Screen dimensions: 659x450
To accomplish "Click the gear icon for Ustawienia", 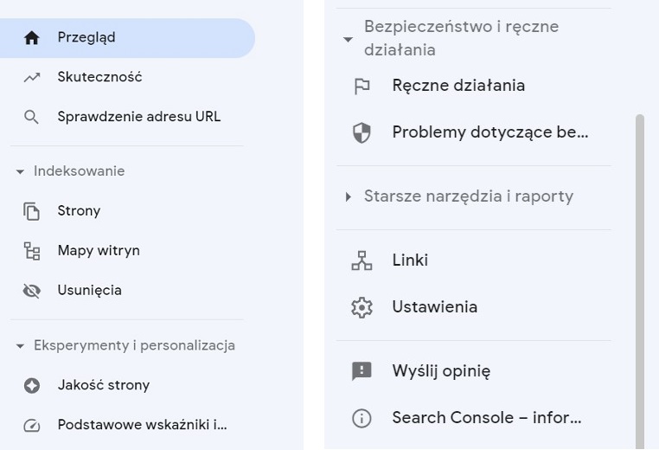I will [361, 307].
